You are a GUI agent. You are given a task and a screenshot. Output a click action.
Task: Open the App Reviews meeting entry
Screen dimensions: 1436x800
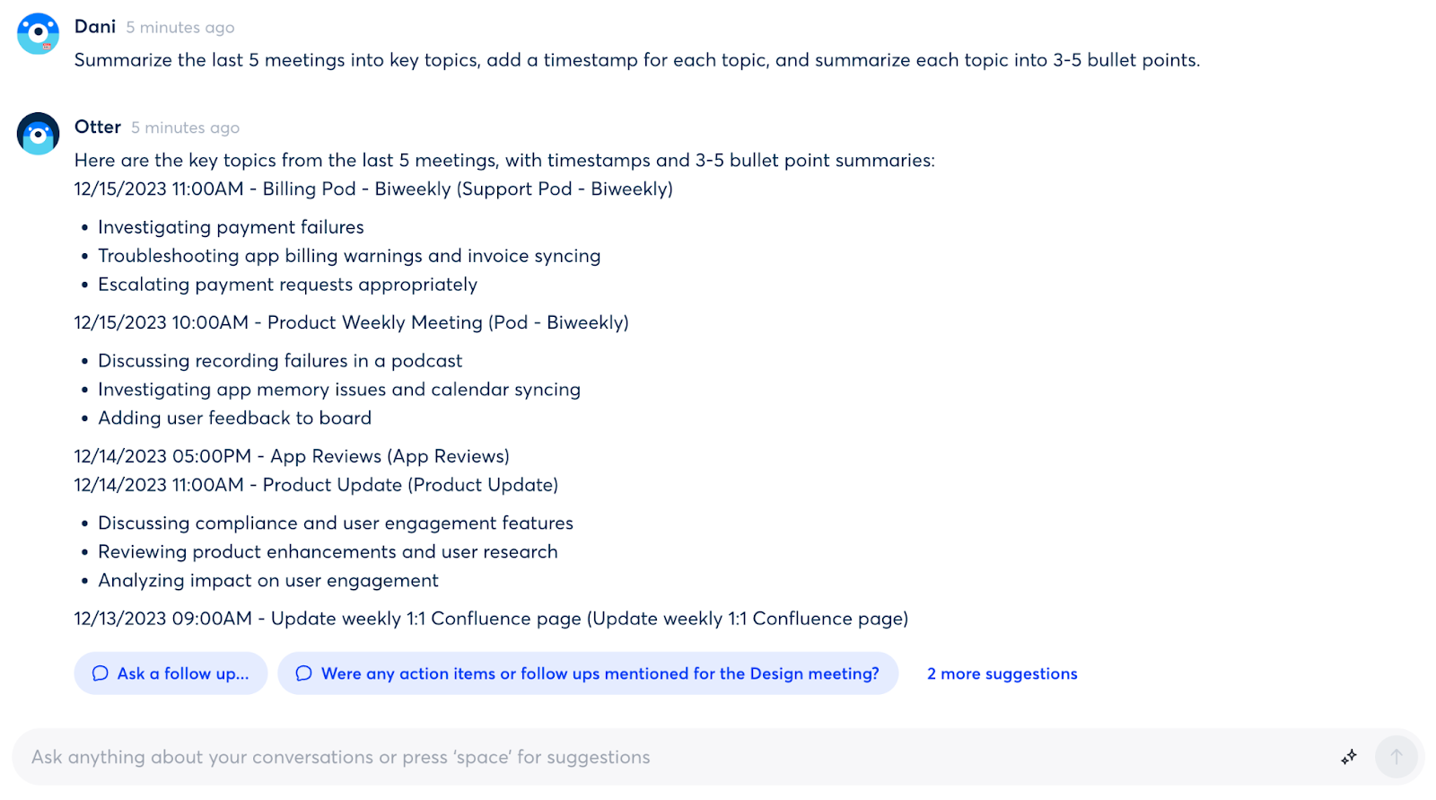coord(292,456)
